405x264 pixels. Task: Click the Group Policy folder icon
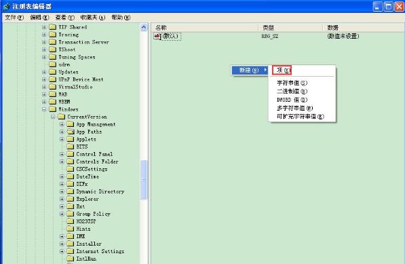click(71, 214)
